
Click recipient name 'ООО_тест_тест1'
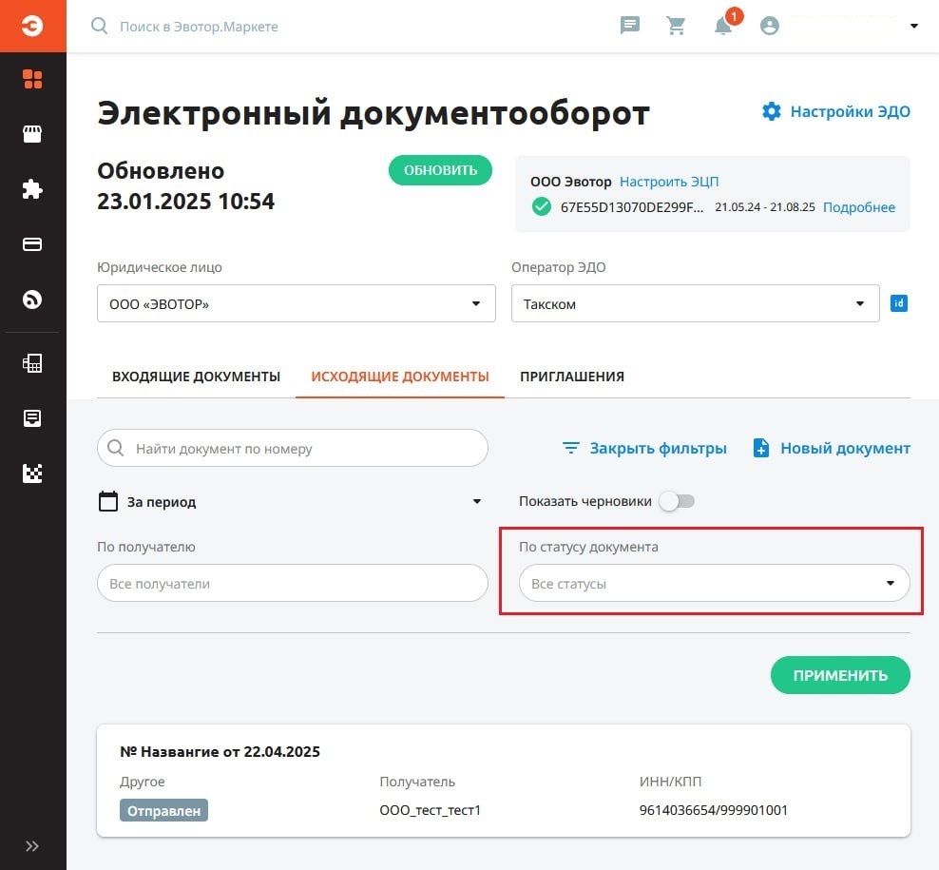point(430,810)
